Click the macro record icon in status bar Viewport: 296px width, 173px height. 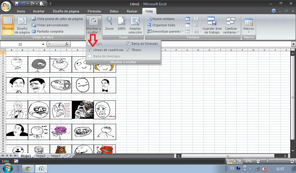click(x=16, y=161)
